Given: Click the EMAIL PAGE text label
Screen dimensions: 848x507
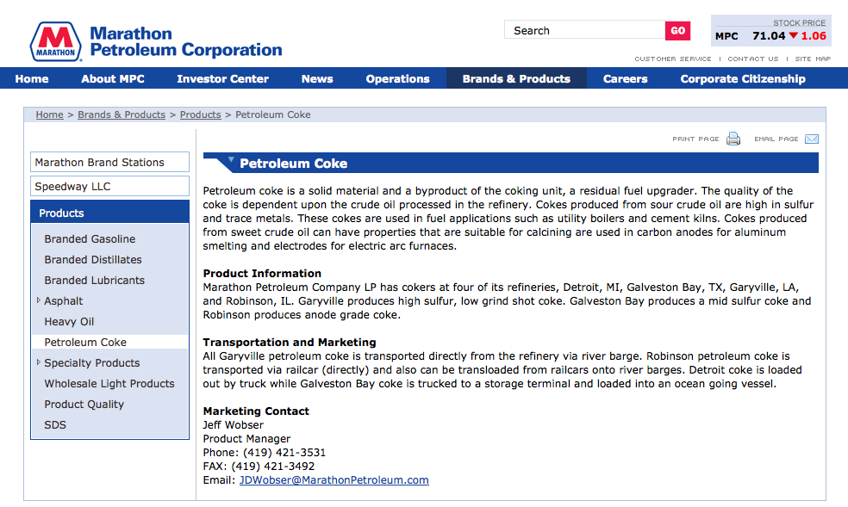Looking at the screenshot, I should 776,139.
